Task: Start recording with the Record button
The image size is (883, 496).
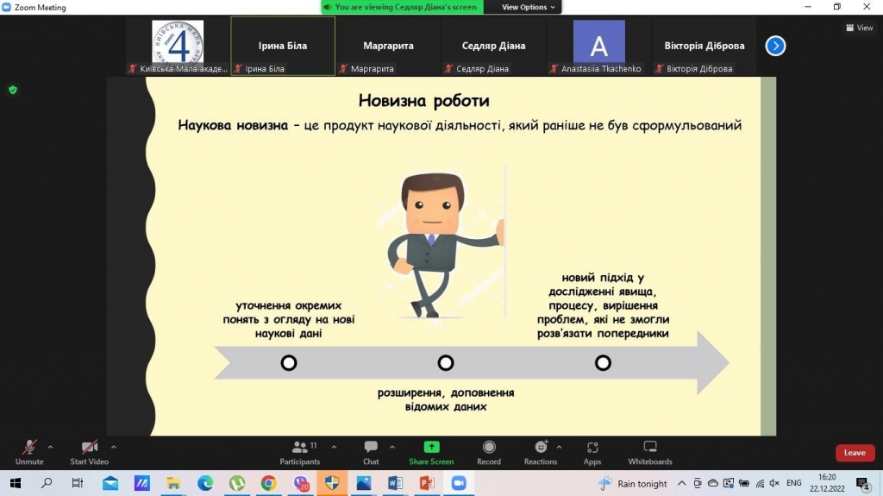Action: tap(489, 453)
